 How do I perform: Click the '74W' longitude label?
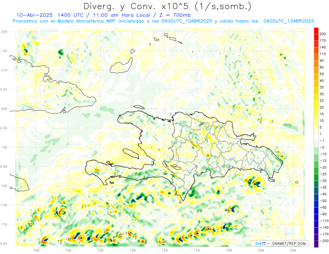tap(100, 250)
